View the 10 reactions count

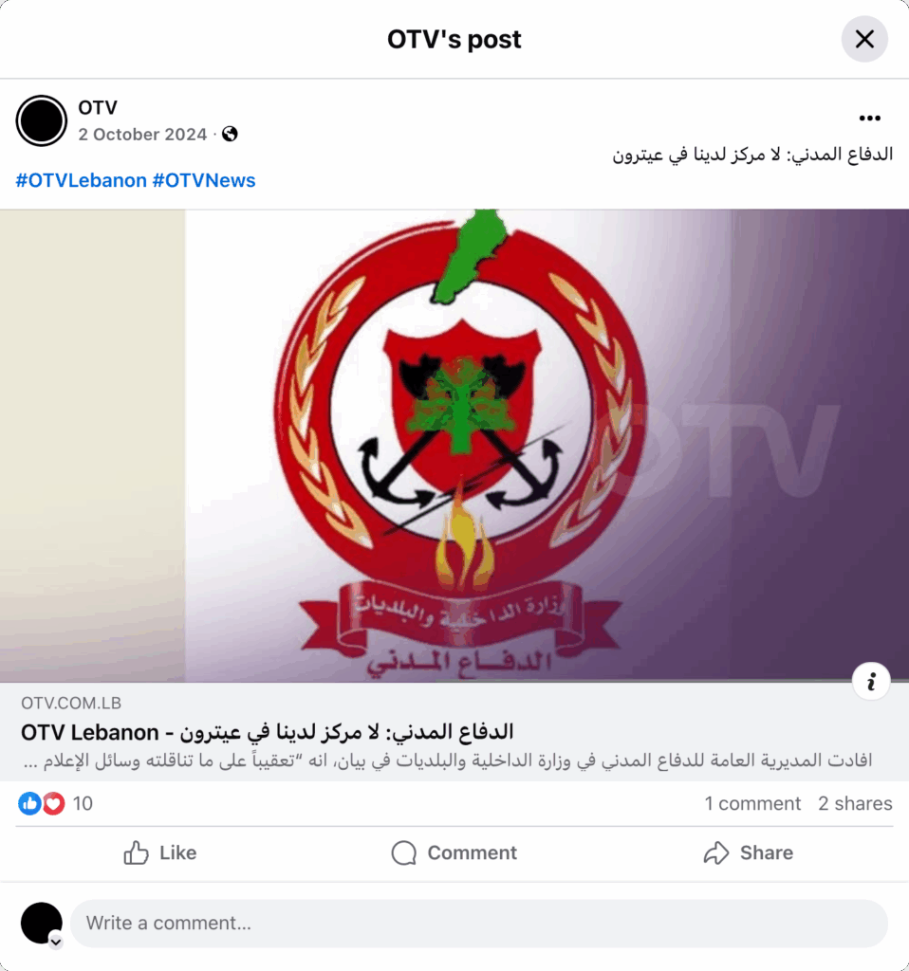coord(83,803)
